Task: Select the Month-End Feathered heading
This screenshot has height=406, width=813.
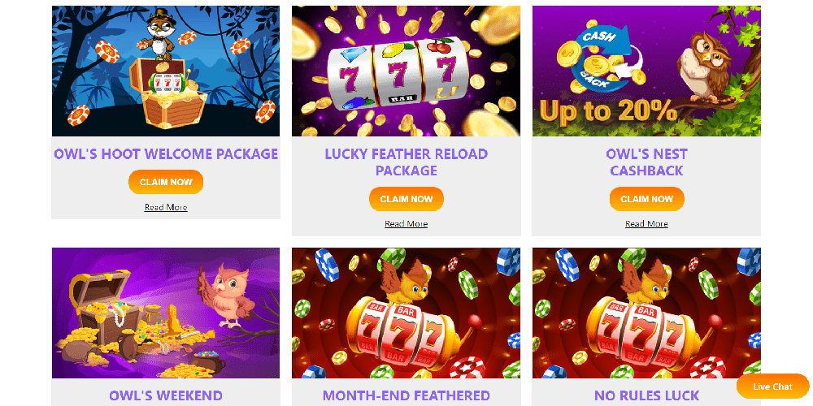Action: coord(406,396)
